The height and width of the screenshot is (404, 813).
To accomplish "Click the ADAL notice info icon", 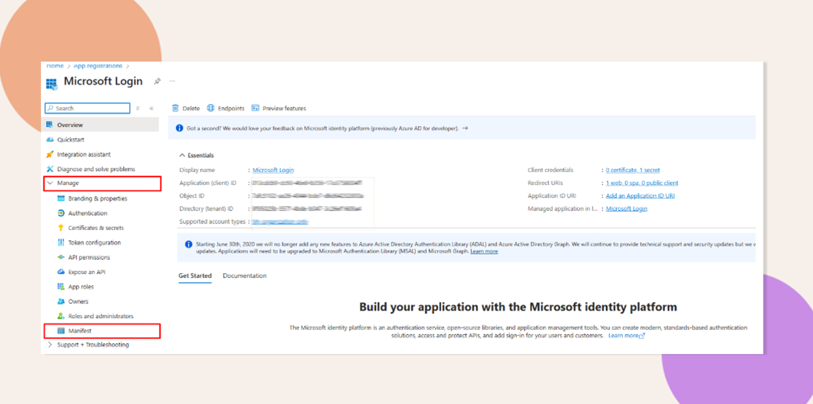I will point(189,244).
